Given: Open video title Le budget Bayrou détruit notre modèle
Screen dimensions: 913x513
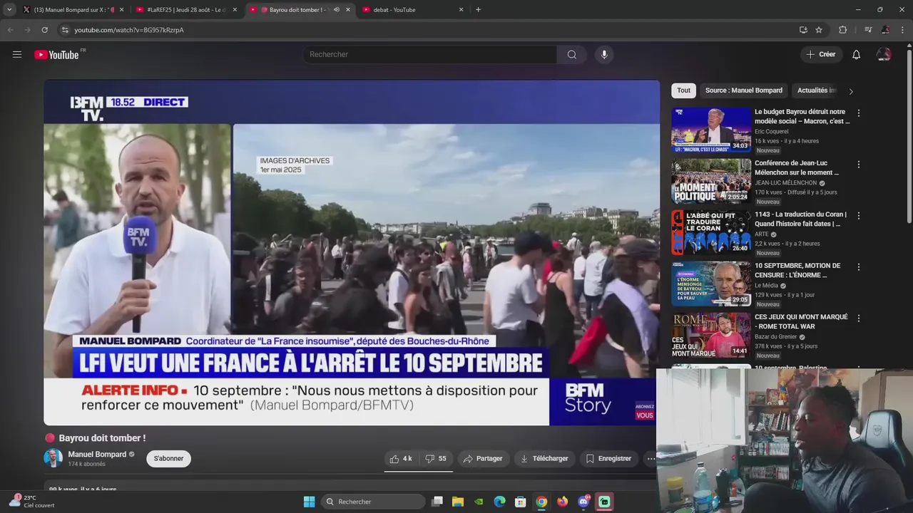Looking at the screenshot, I should [x=802, y=116].
